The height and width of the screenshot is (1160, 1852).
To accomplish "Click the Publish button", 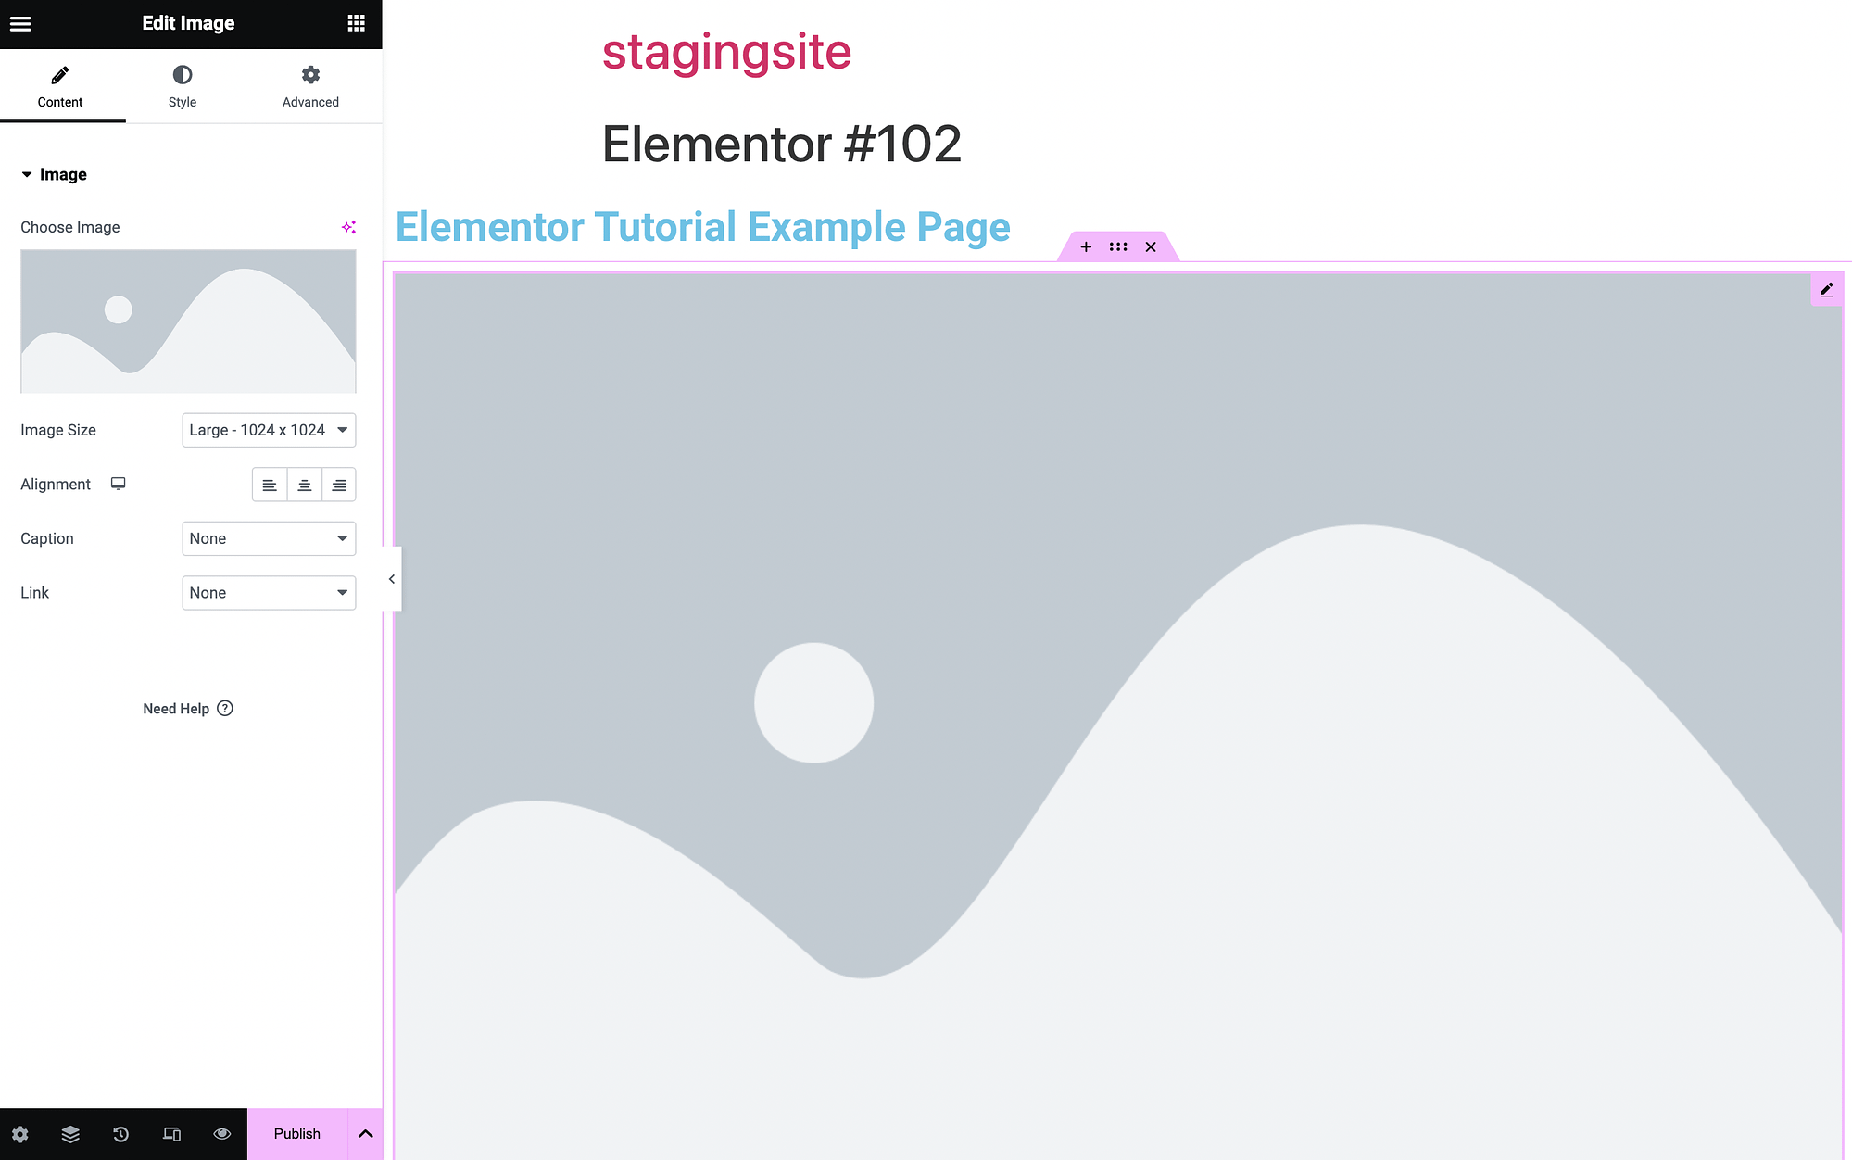I will [296, 1135].
